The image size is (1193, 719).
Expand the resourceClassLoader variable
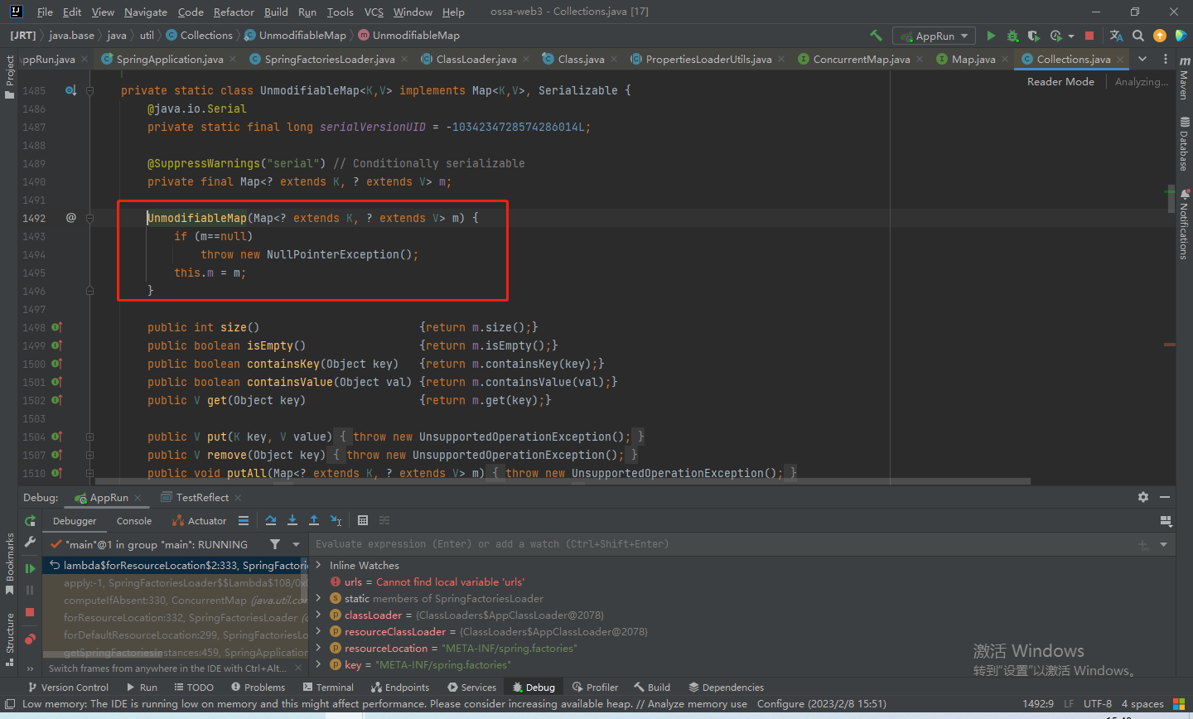click(x=318, y=631)
